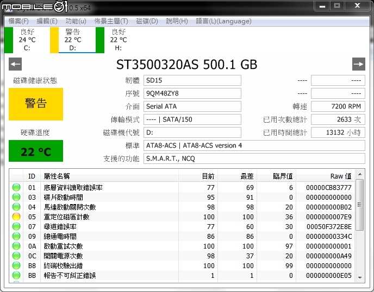
Task: Click the ID column header
Action: tap(32, 176)
